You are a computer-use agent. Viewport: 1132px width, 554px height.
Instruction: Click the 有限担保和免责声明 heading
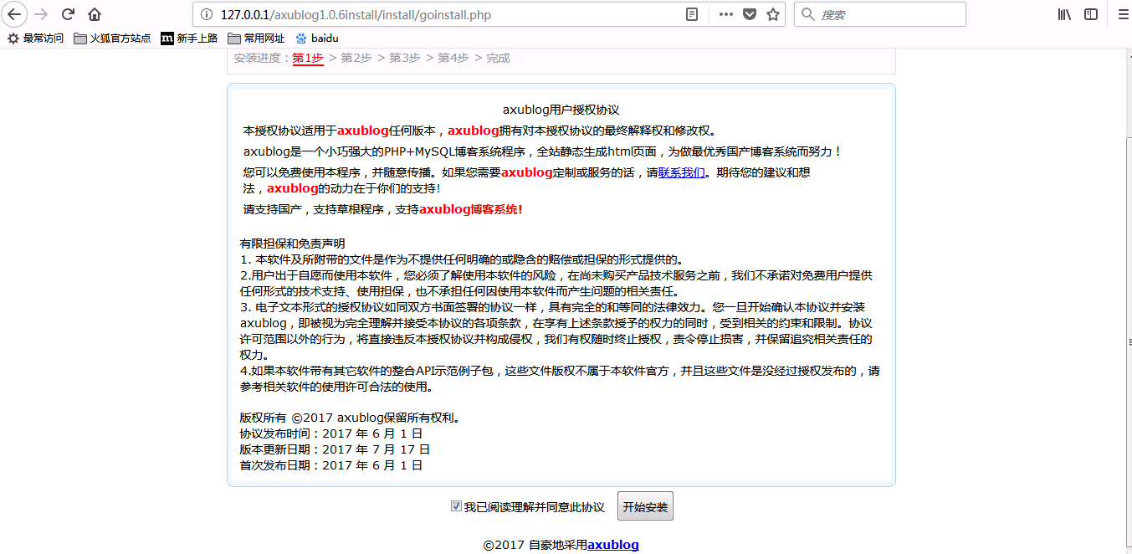[x=293, y=244]
